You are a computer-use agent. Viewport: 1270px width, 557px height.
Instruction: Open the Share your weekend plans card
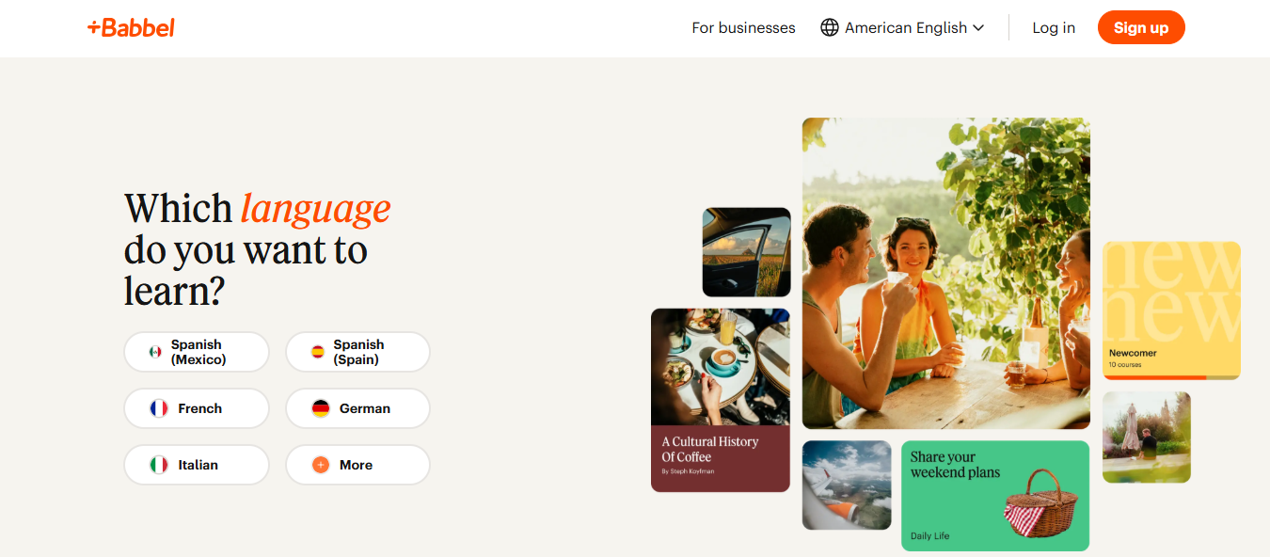coord(995,496)
